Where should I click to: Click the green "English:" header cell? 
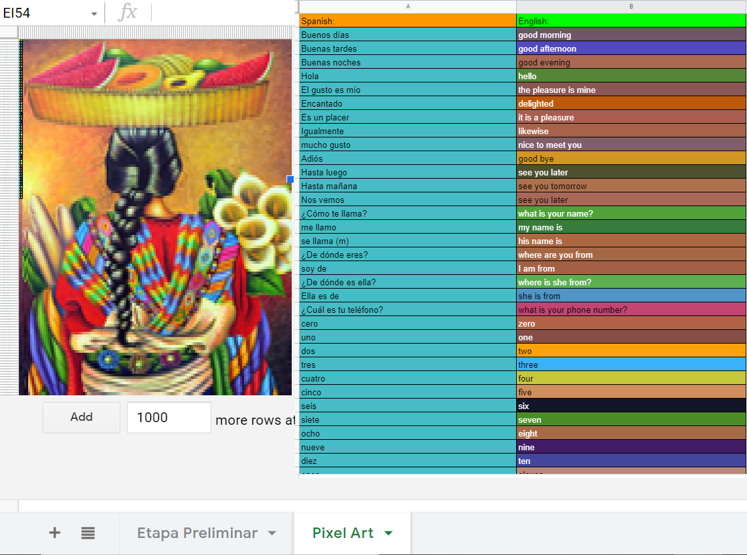[631, 21]
